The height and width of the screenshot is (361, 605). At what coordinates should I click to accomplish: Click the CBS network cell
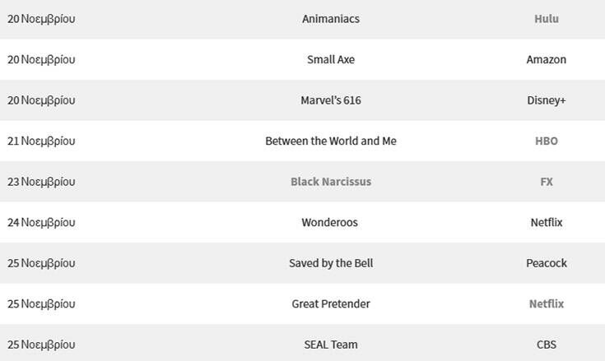546,345
